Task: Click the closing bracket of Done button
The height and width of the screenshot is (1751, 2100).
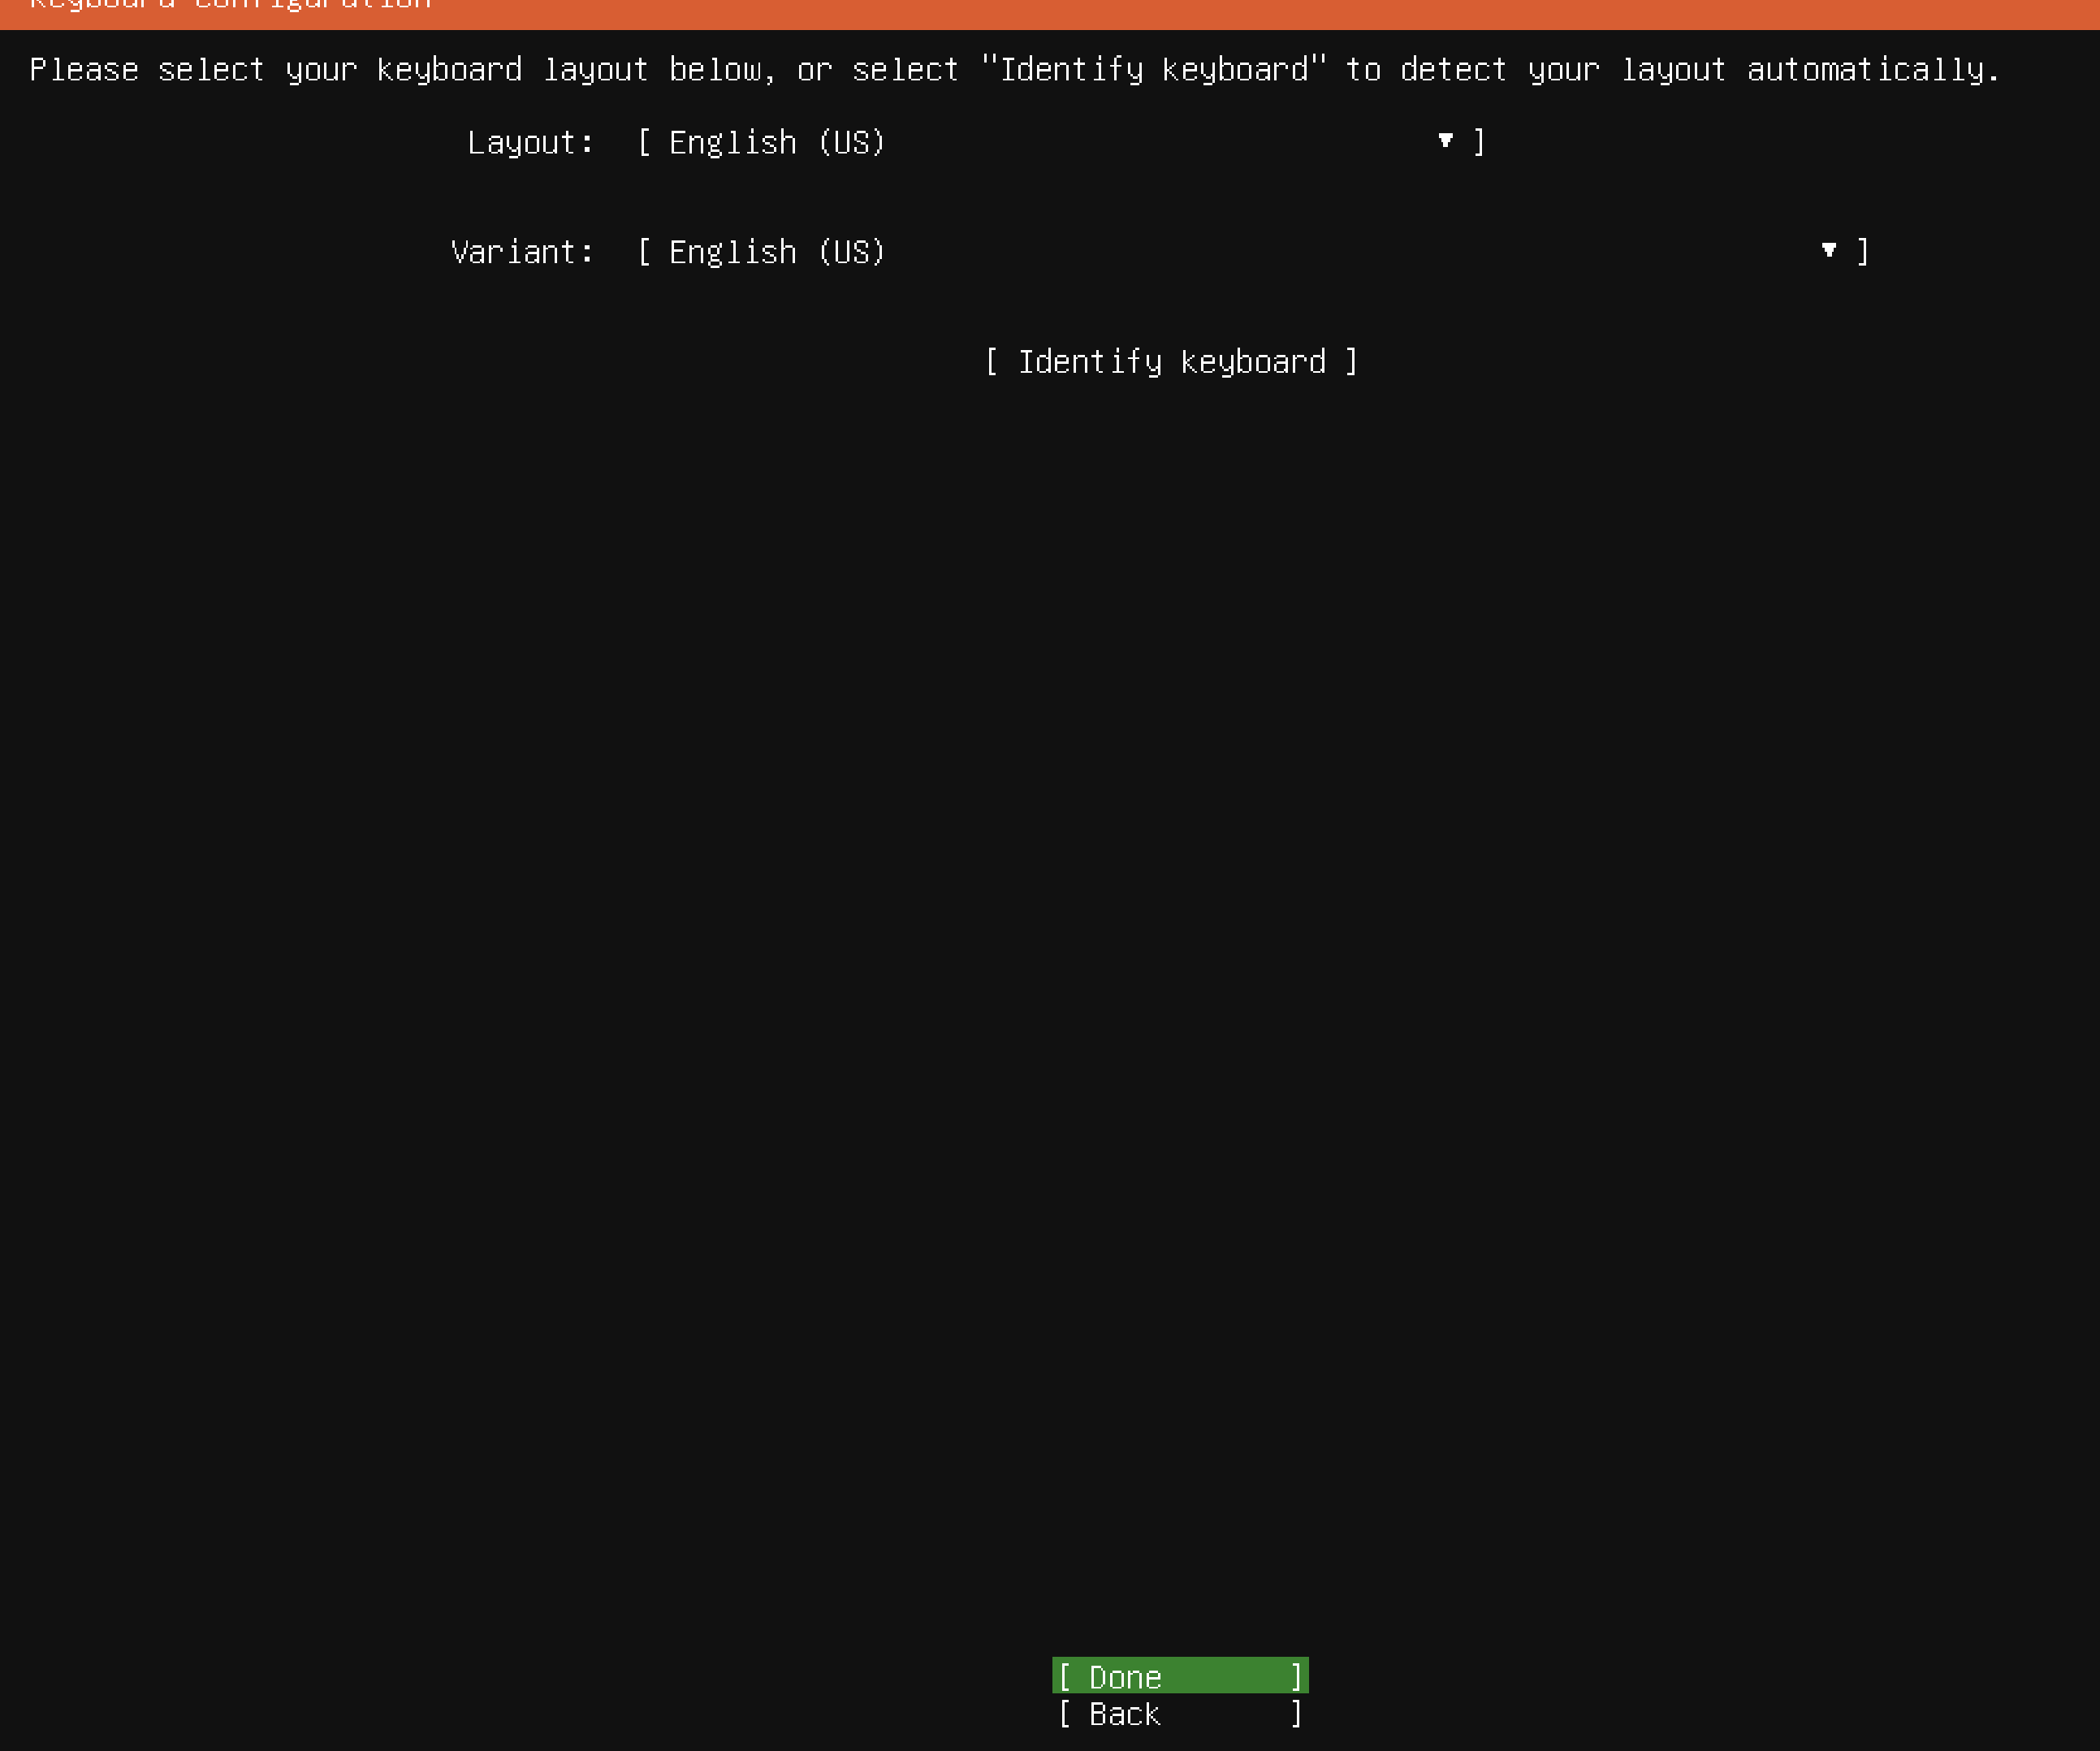Action: [1296, 1676]
